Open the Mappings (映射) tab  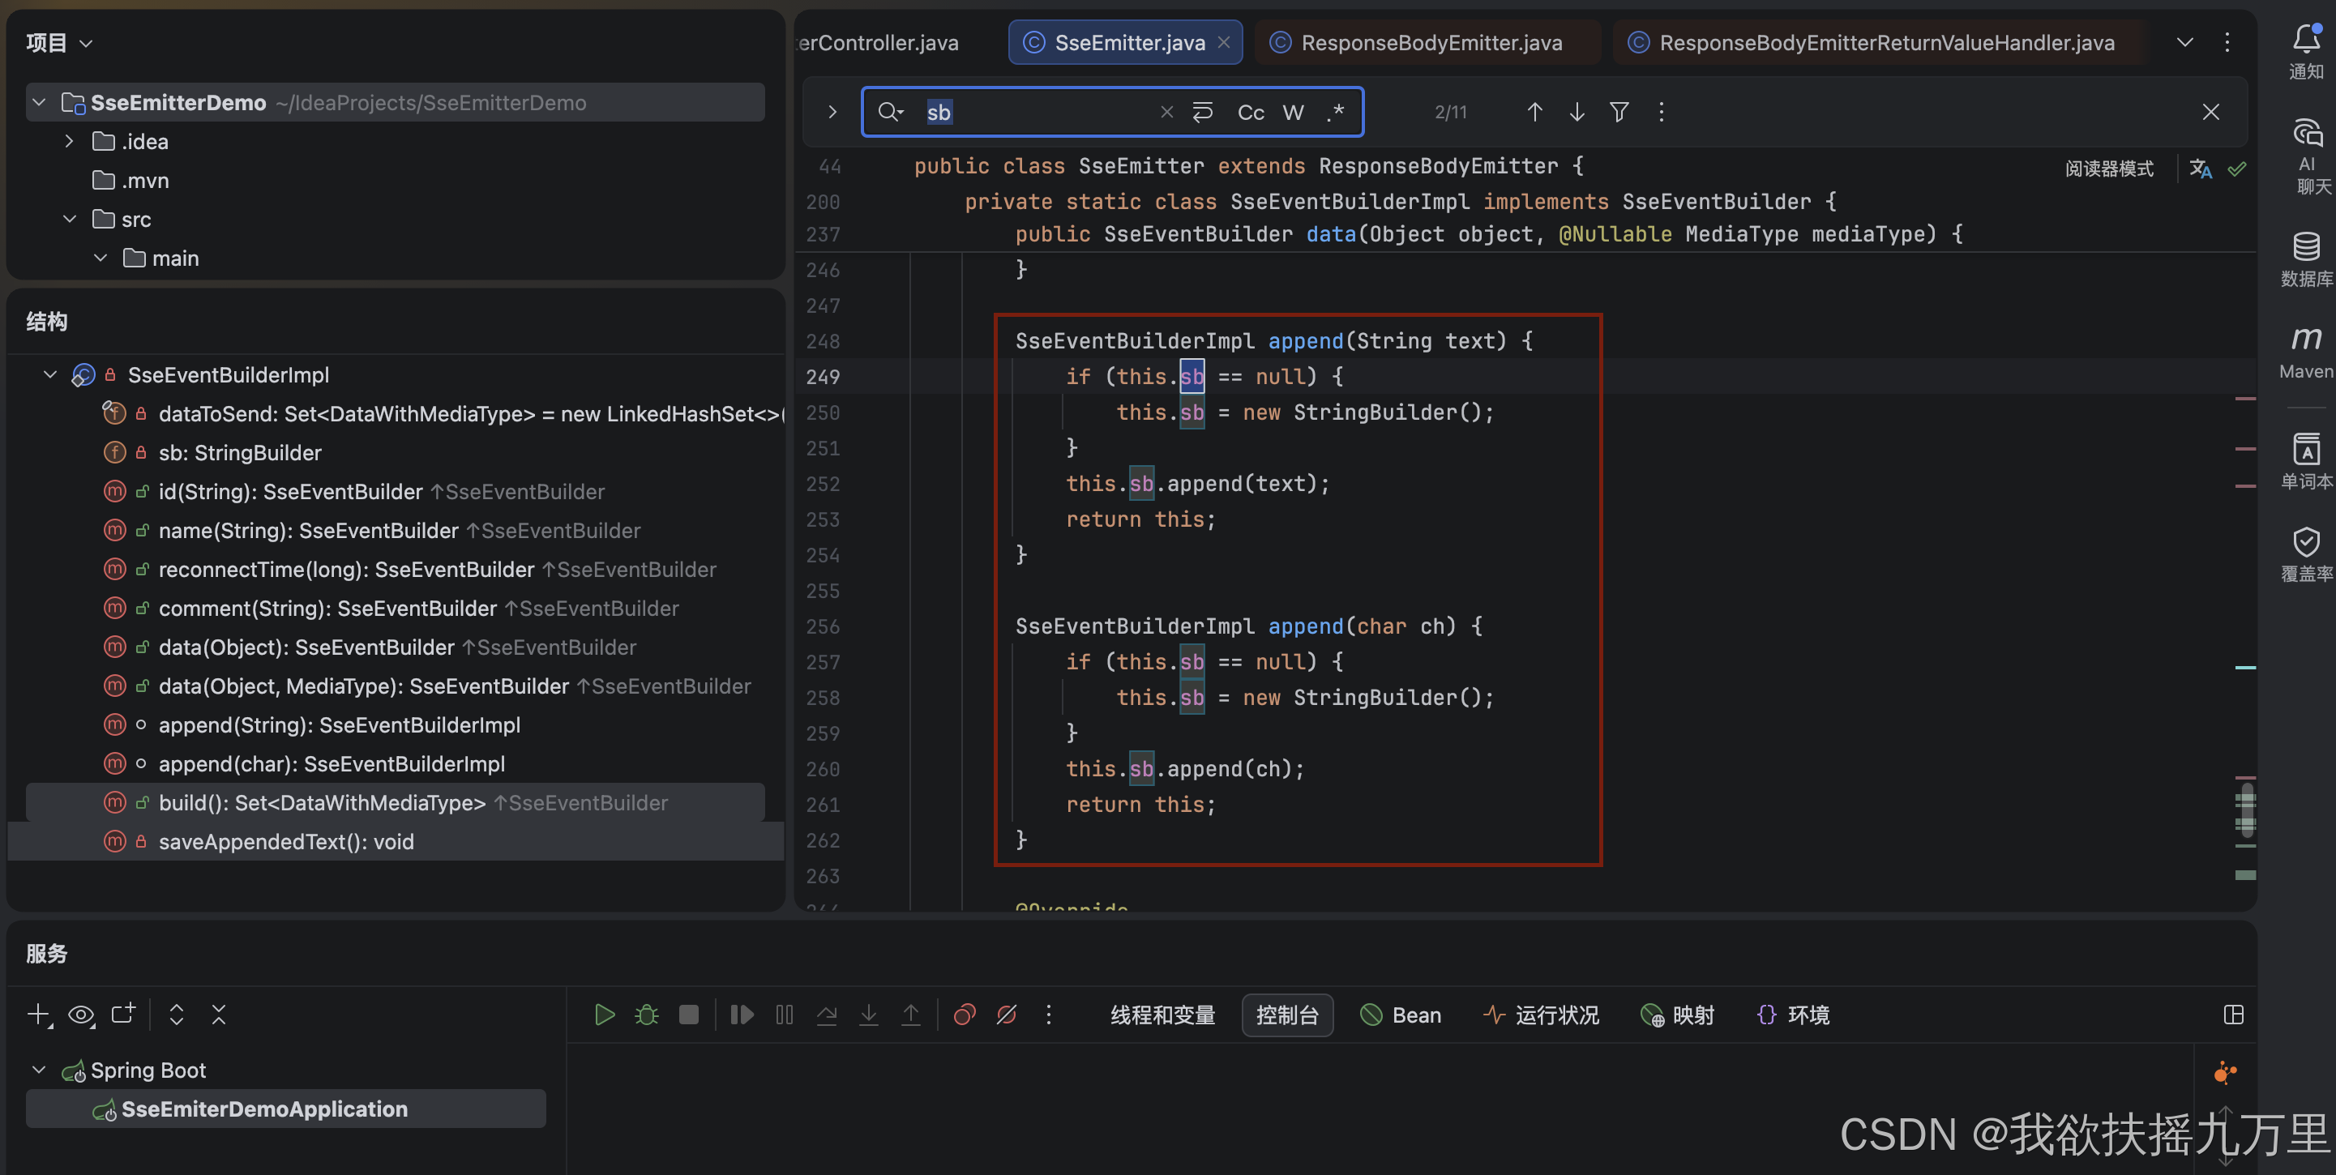[1678, 1015]
